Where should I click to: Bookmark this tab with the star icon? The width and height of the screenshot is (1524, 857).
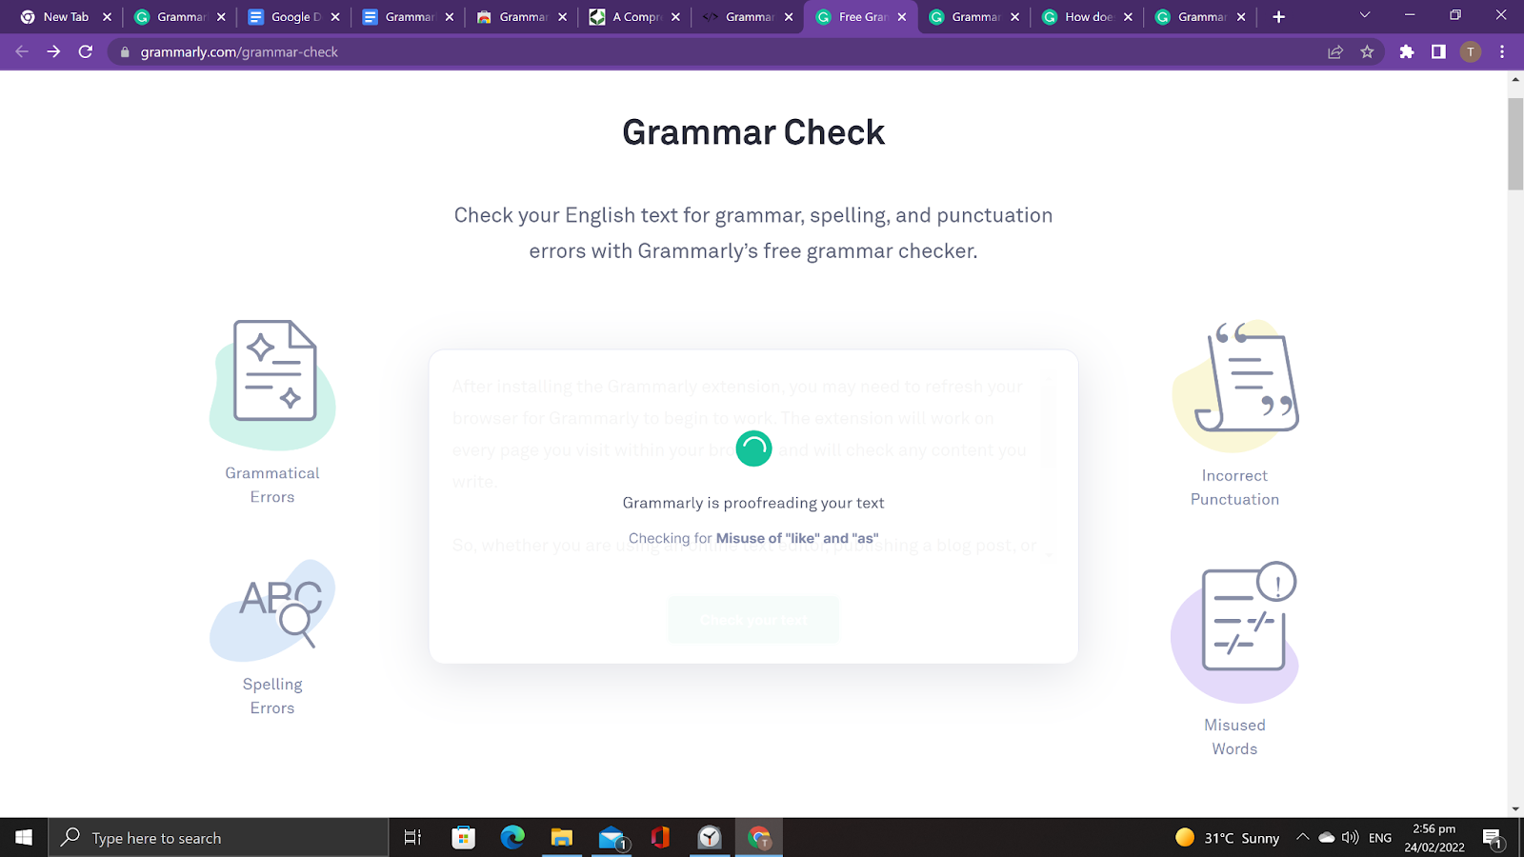click(1367, 52)
